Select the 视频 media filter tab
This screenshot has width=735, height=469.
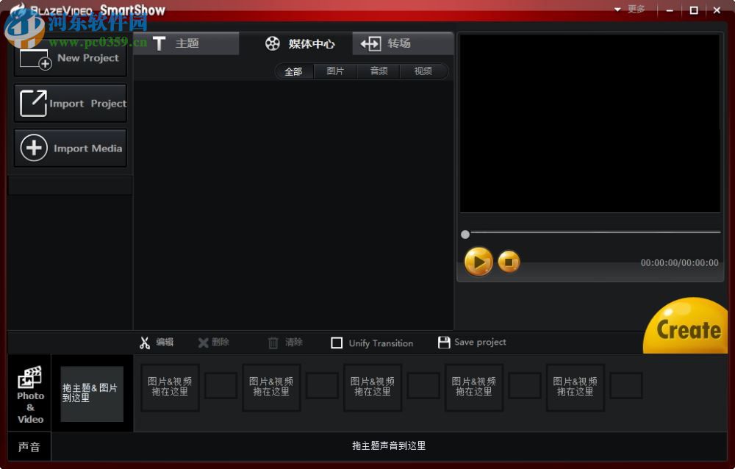pyautogui.click(x=423, y=71)
